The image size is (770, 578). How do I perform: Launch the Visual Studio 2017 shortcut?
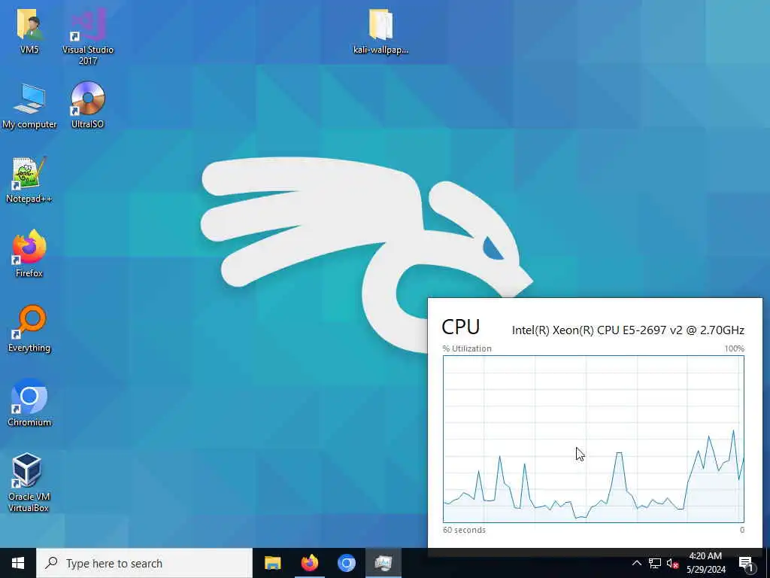tap(88, 35)
